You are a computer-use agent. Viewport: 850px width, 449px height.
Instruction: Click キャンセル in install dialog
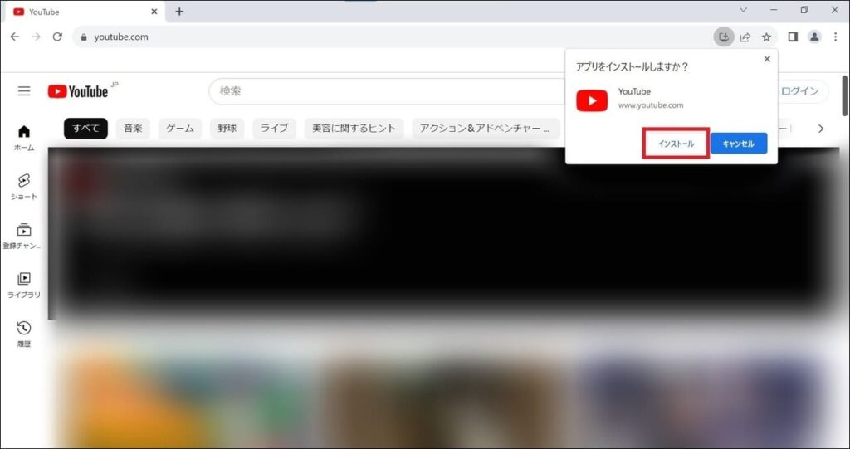(739, 144)
